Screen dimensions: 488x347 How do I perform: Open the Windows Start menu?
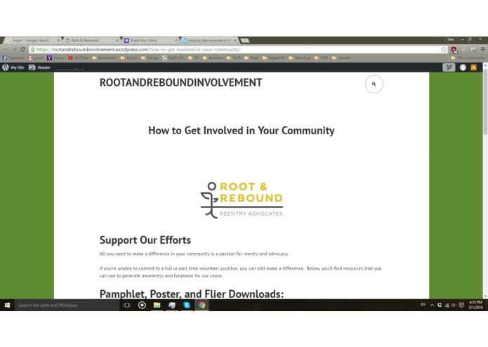coord(7,306)
